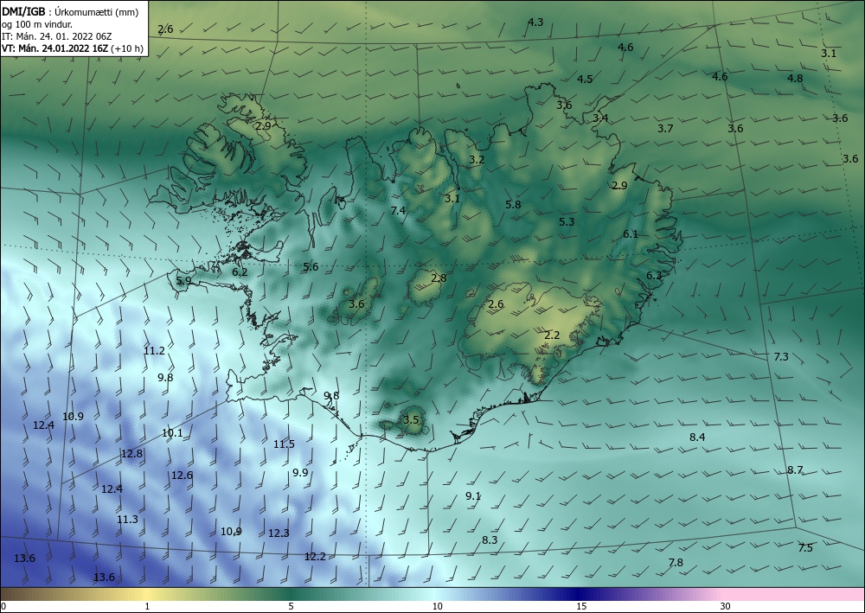This screenshot has width=865, height=613.
Task: Click the 3.4 value label
Action: tap(601, 118)
